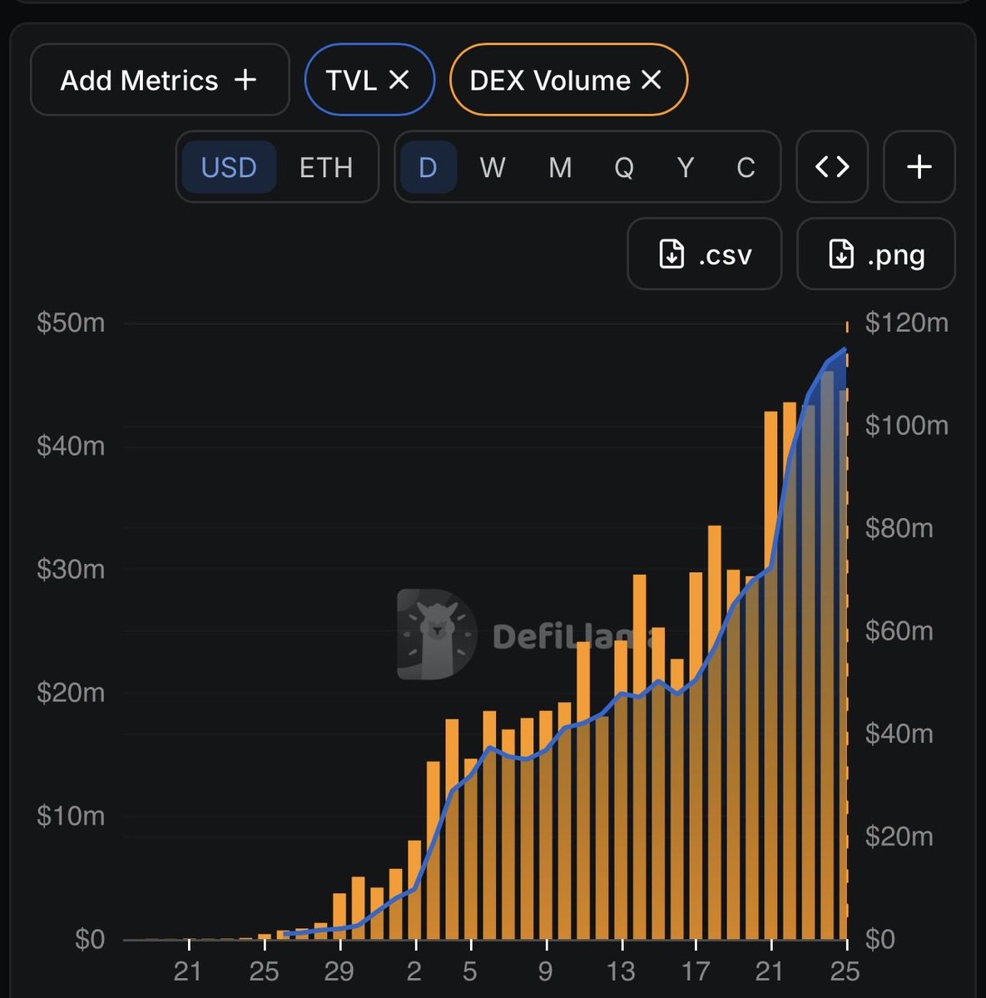
Task: Select cumulative interval C
Action: coord(746,167)
